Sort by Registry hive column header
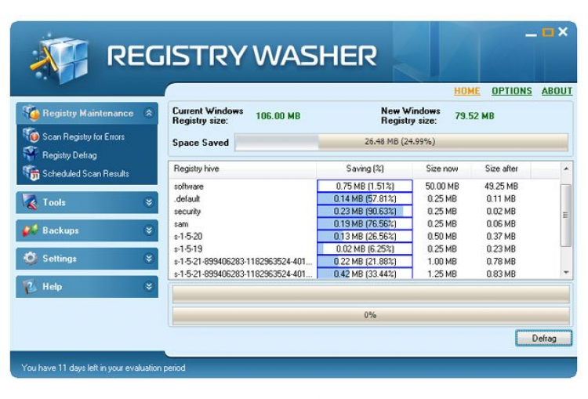The height and width of the screenshot is (399, 588). [242, 169]
